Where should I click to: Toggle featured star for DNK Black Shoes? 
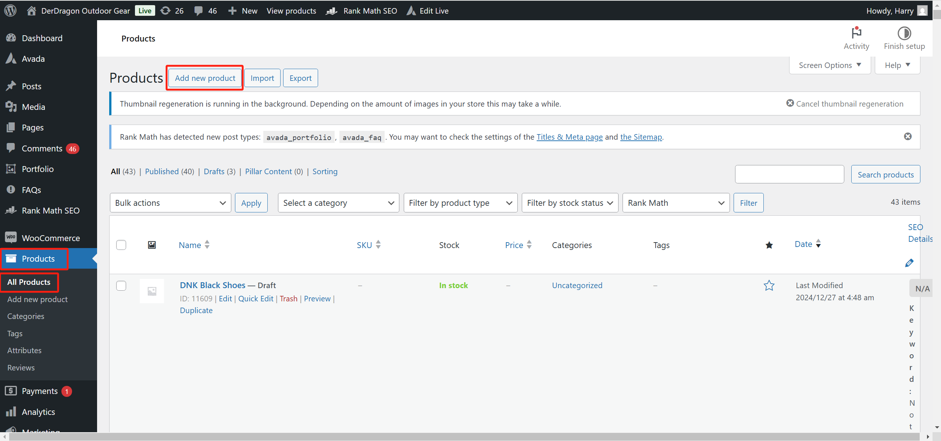[769, 286]
